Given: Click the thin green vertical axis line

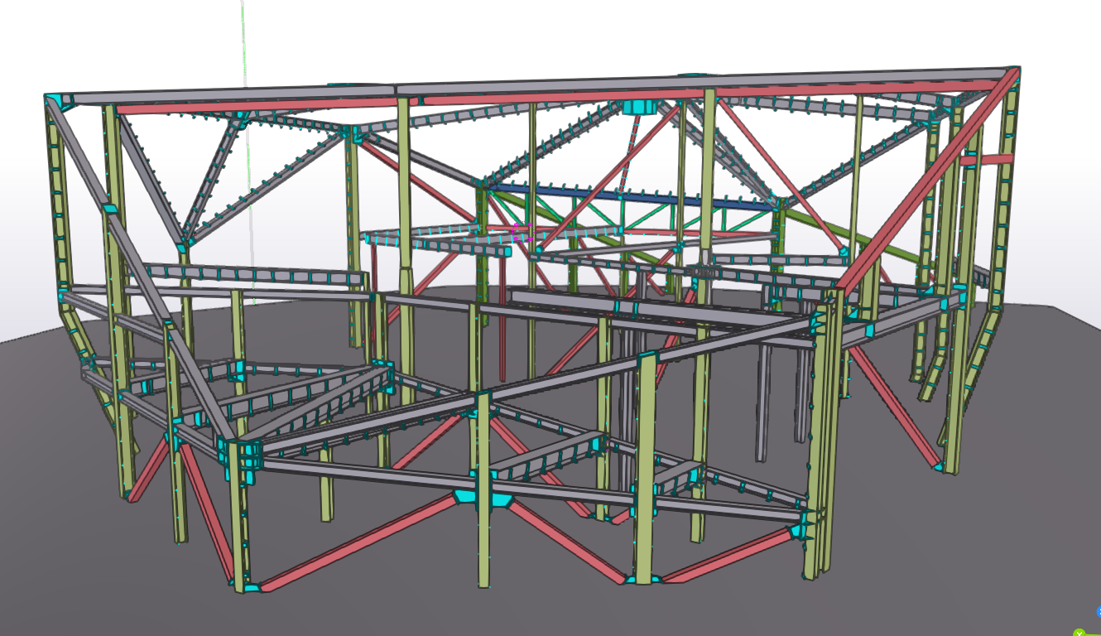Looking at the screenshot, I should tap(245, 41).
